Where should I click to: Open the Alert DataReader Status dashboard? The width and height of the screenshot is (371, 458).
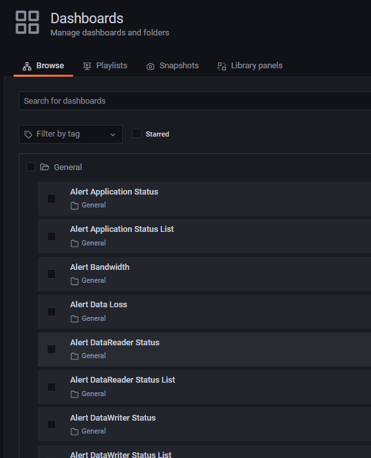point(114,342)
